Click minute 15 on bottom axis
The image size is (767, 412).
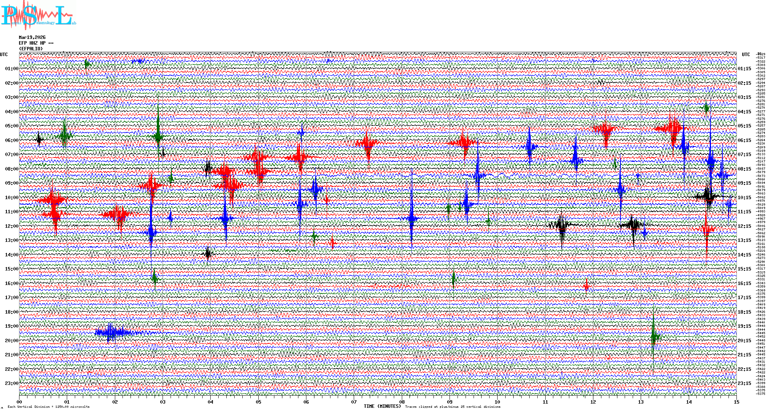pos(736,402)
